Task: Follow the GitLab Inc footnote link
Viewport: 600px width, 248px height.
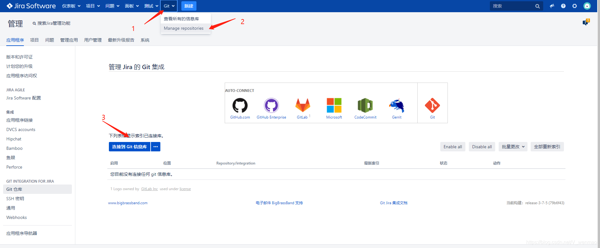Action: click(x=149, y=189)
